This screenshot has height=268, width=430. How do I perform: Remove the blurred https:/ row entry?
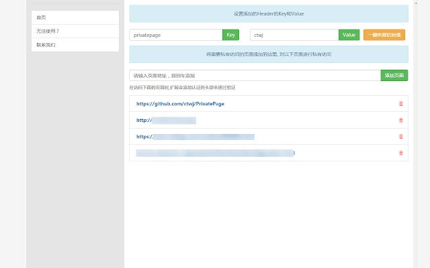click(x=401, y=137)
